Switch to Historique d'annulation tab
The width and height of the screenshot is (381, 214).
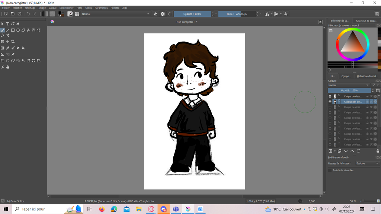point(367,76)
